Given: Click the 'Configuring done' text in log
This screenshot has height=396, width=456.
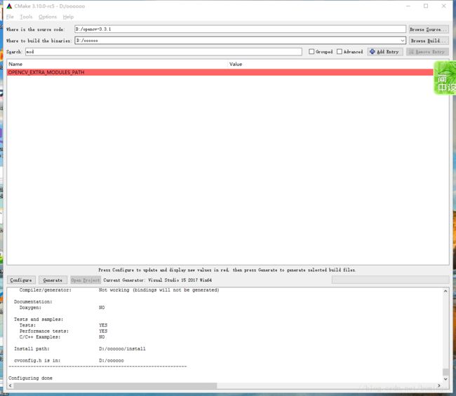Looking at the screenshot, I should point(30,378).
